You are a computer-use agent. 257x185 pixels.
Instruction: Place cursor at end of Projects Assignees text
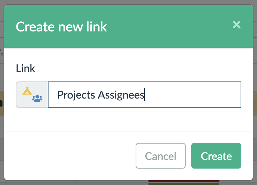pos(144,95)
